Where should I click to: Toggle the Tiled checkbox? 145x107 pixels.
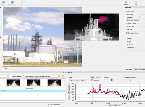point(4,69)
